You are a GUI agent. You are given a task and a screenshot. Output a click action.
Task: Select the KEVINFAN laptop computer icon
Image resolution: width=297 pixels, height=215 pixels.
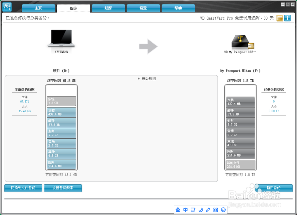[61, 38]
